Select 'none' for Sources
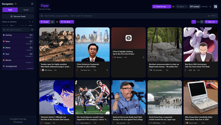The width and height of the screenshot is (221, 125). (30, 25)
